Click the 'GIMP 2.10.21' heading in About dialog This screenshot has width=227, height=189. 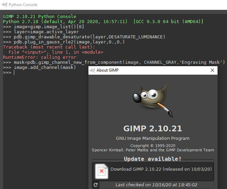[152, 128]
